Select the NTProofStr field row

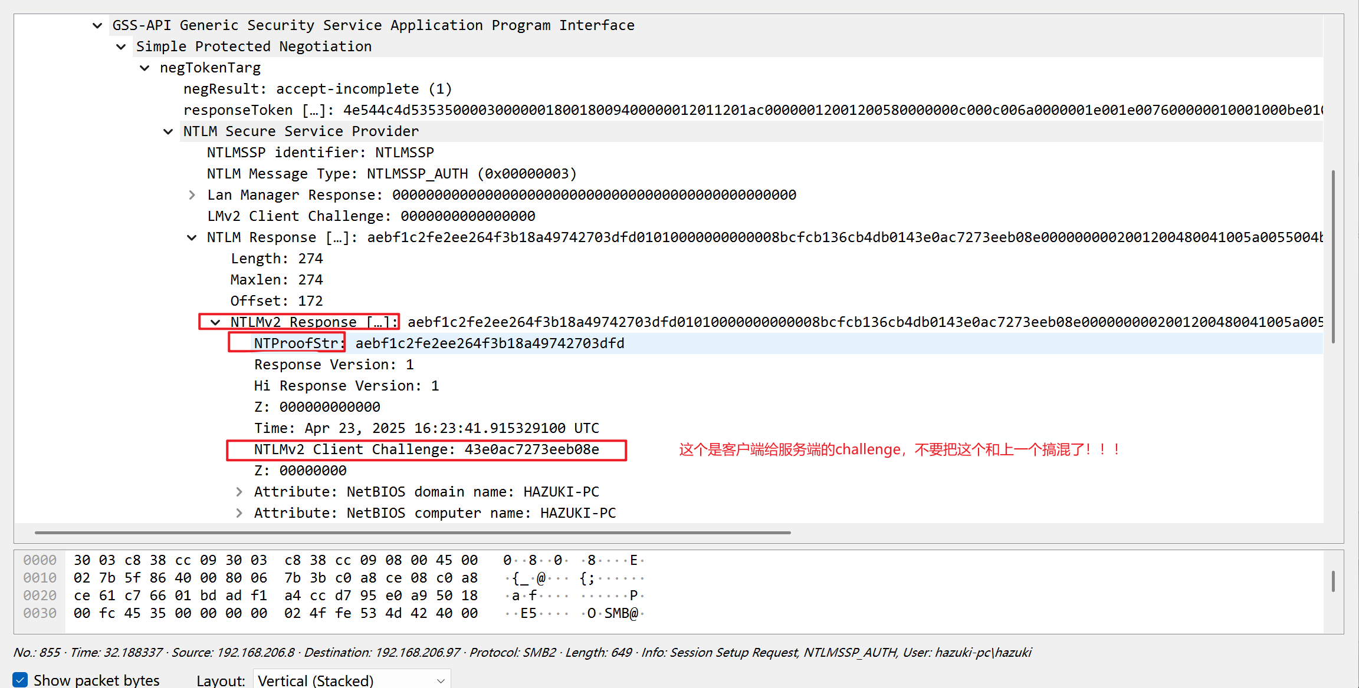click(x=439, y=343)
